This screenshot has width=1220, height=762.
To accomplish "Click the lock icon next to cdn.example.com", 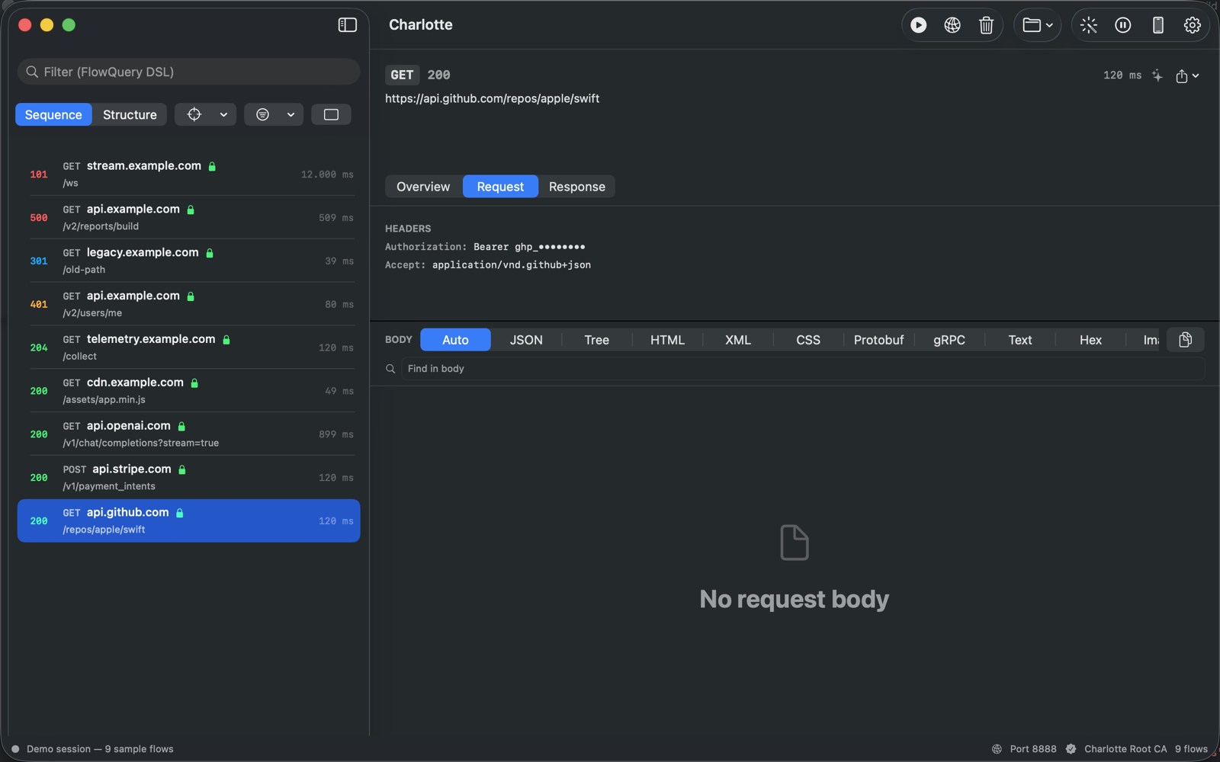I will click(x=194, y=383).
